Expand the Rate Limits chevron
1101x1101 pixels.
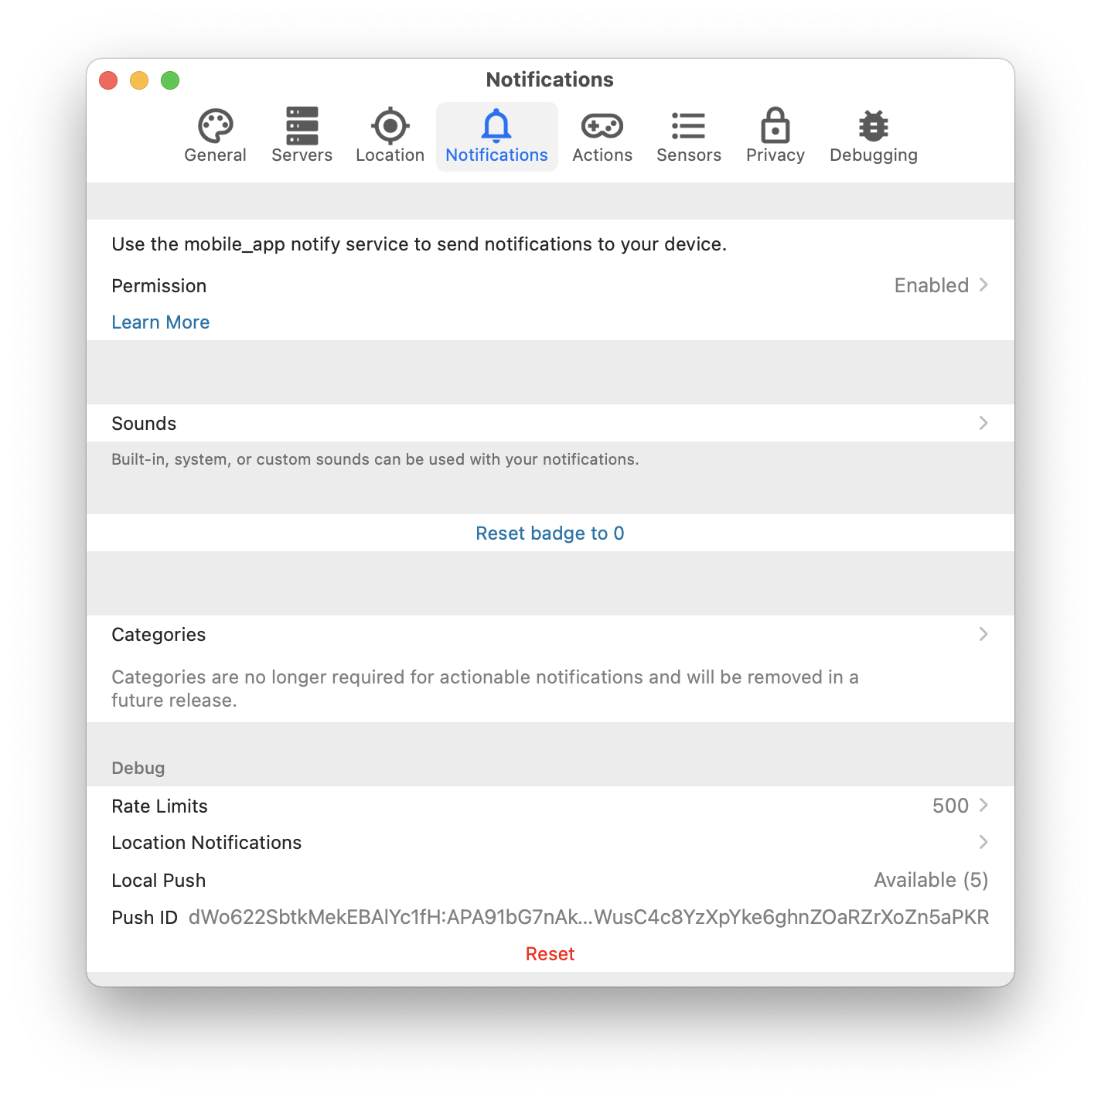pos(983,805)
